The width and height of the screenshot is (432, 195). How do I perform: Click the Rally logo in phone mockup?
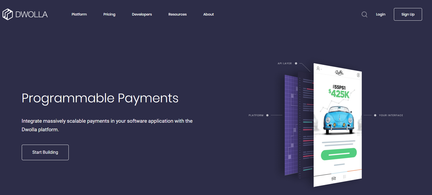[x=339, y=73]
